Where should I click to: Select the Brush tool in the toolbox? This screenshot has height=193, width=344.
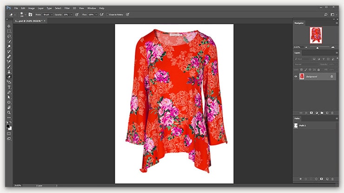[9, 67]
